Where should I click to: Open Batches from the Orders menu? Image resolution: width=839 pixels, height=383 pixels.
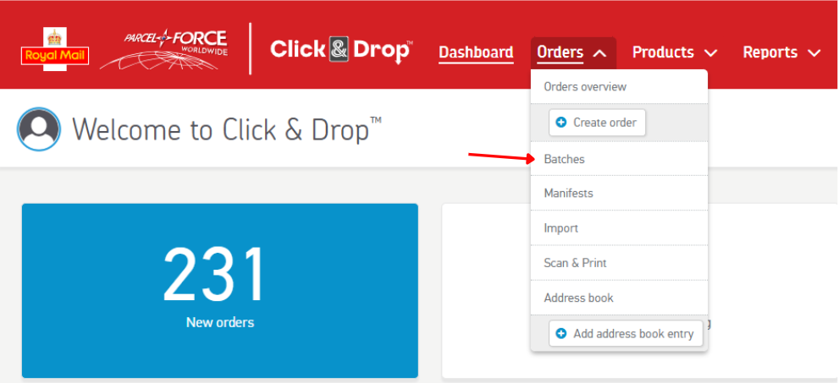coord(619,159)
